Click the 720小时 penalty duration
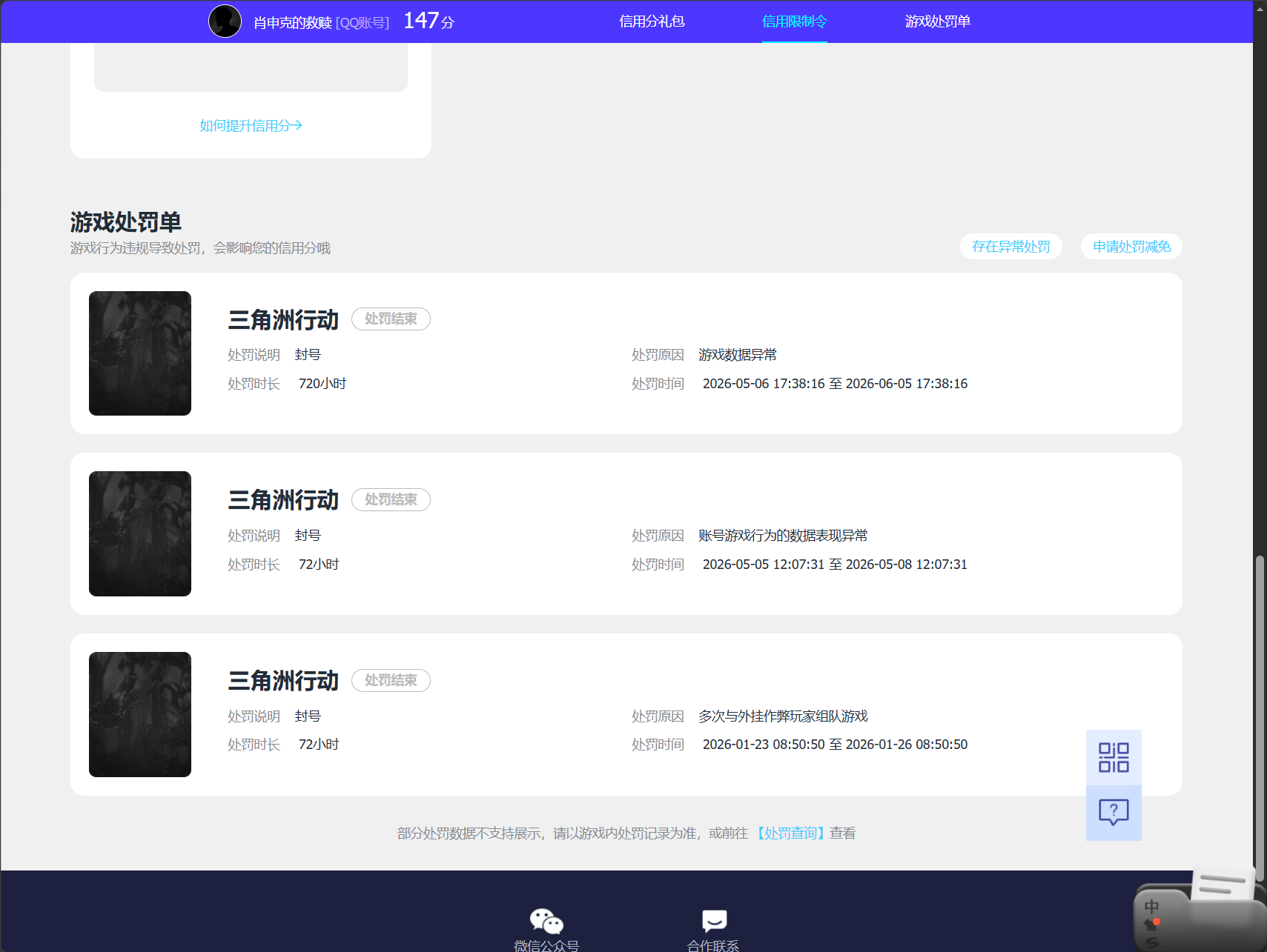 click(322, 384)
